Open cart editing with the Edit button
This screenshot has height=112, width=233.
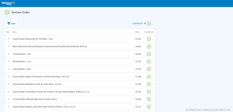pos(11,23)
